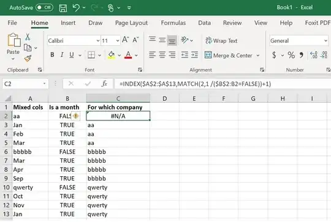Click Merge & Center button
Viewport: 331px width, 222px height.
(x=229, y=56)
